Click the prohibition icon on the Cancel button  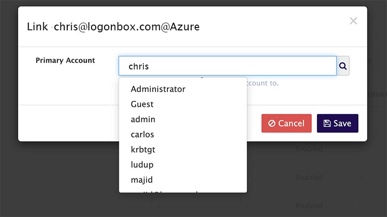click(x=272, y=123)
